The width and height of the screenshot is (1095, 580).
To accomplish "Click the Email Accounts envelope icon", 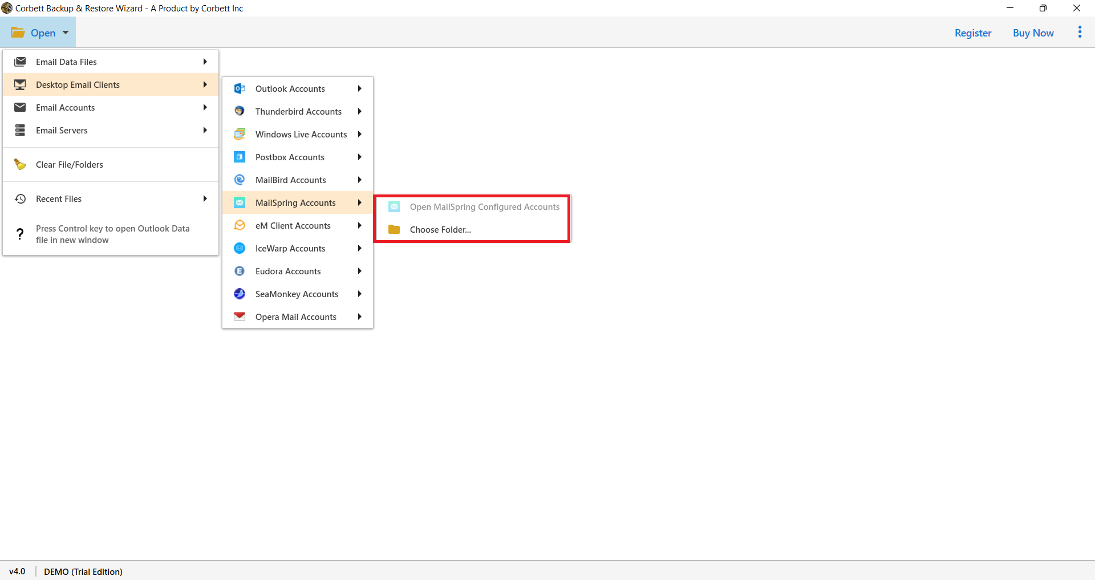I will 20,107.
